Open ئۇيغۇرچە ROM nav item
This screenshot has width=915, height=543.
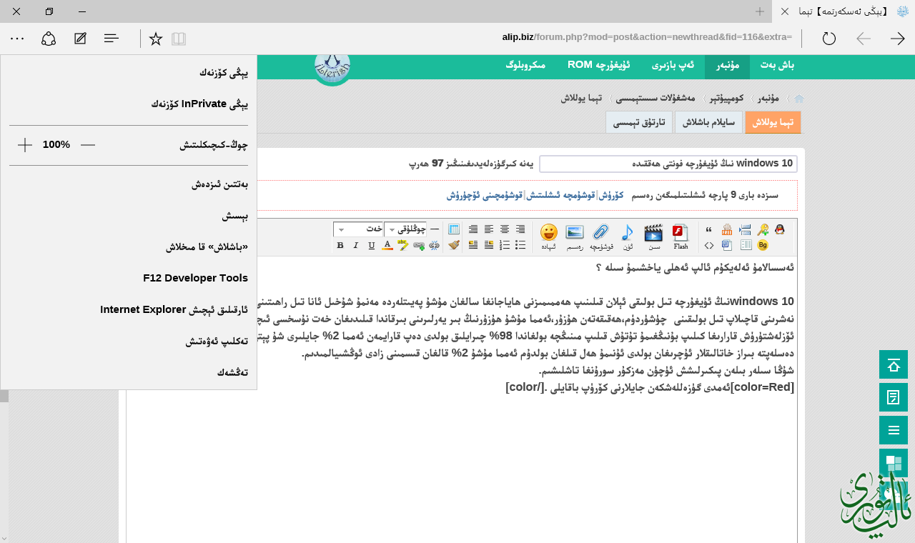599,65
